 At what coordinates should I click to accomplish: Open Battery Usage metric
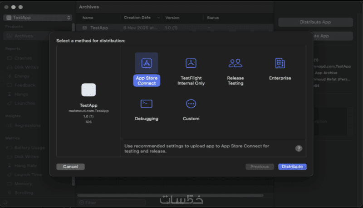[x=29, y=147]
